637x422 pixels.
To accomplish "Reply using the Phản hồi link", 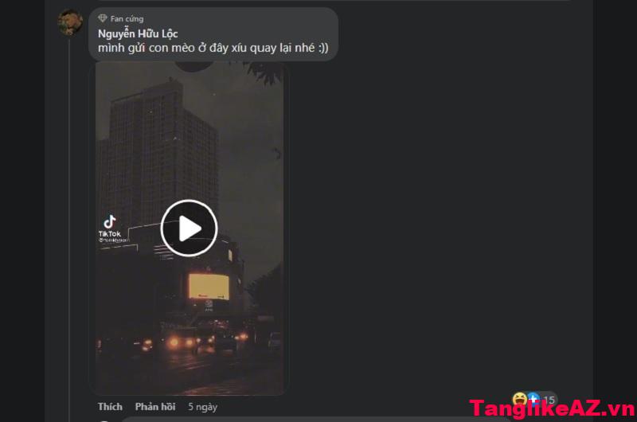I will [155, 407].
